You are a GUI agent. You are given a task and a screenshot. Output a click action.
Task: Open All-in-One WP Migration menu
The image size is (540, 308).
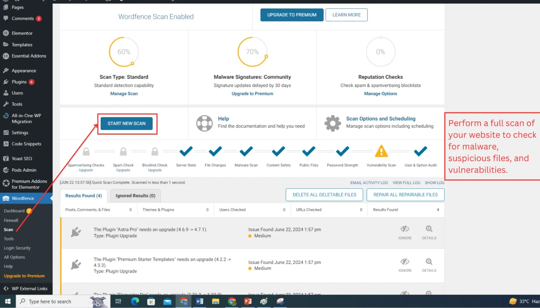26,118
